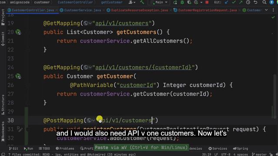Open the master git branch widget
Image resolution: width=278 pixels, height=156 pixels.
[x=259, y=154]
